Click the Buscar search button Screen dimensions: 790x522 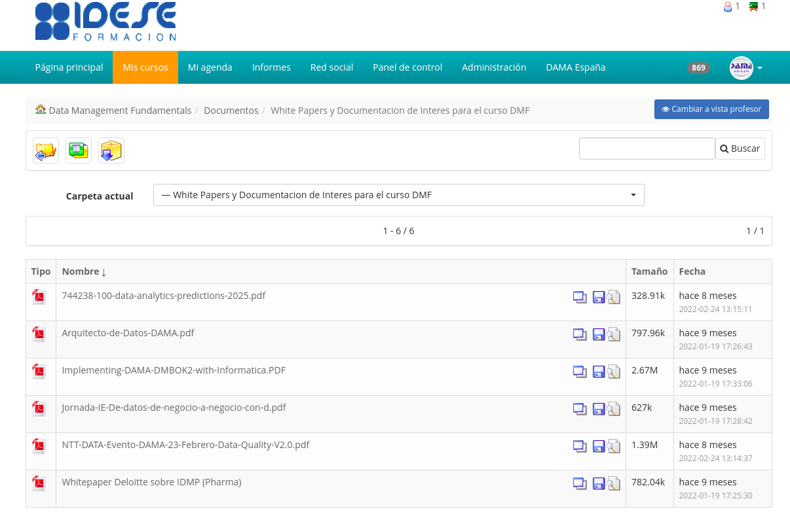(x=740, y=148)
